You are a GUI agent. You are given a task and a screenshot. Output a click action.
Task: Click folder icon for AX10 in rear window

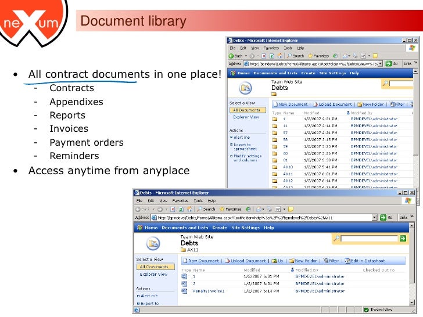275,167
